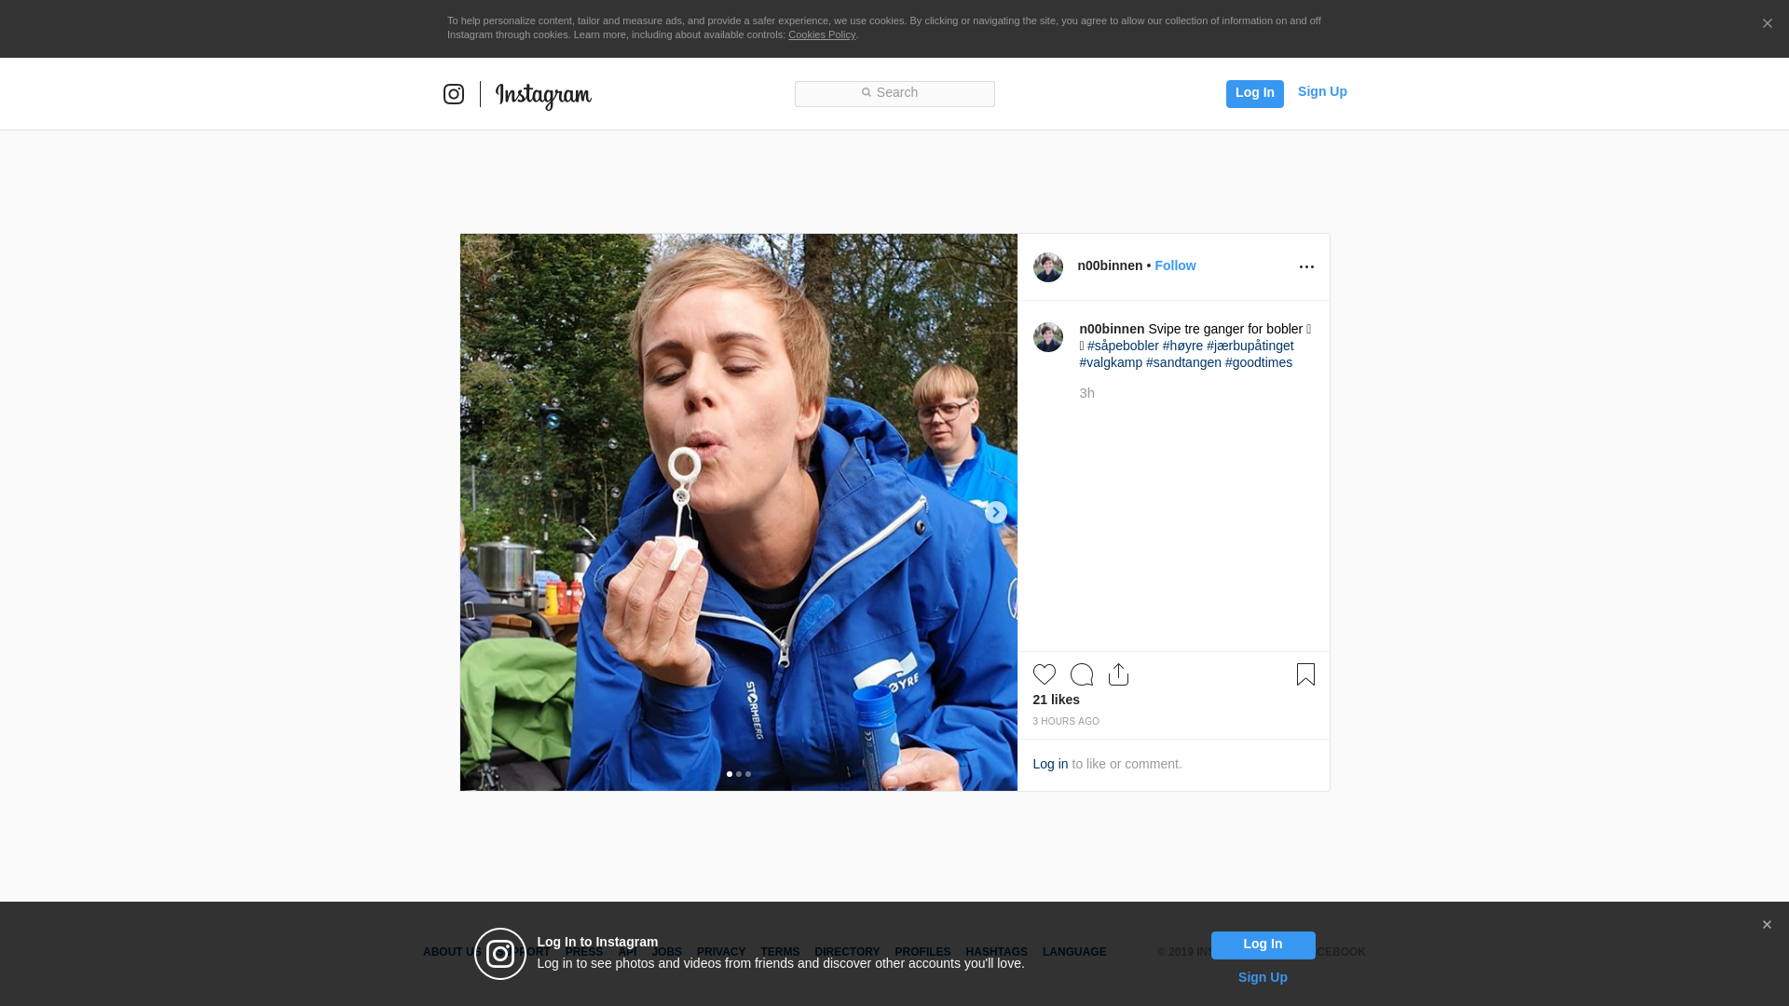
Task: Open the 21 likes list
Action: coord(1056,700)
